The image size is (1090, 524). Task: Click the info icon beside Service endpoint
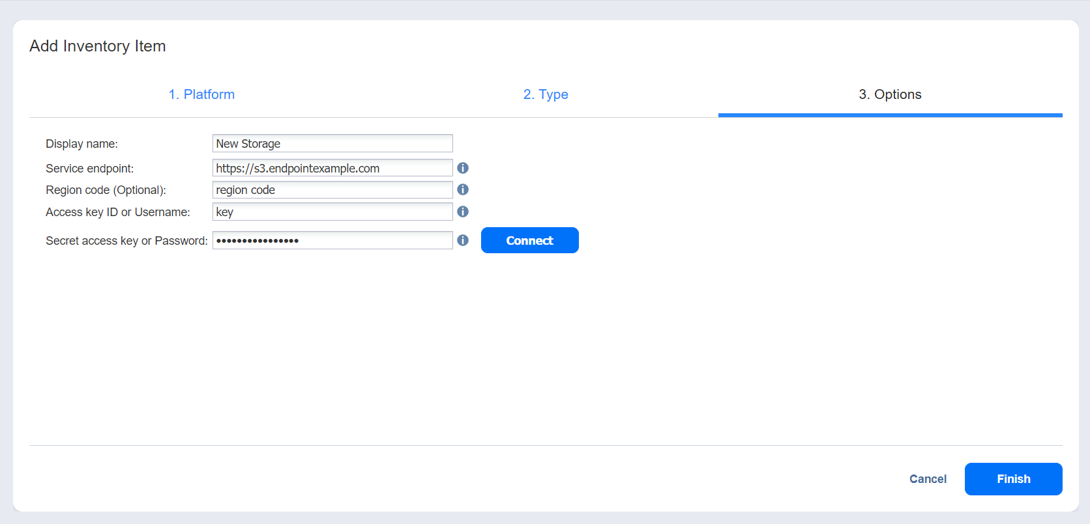pos(463,168)
